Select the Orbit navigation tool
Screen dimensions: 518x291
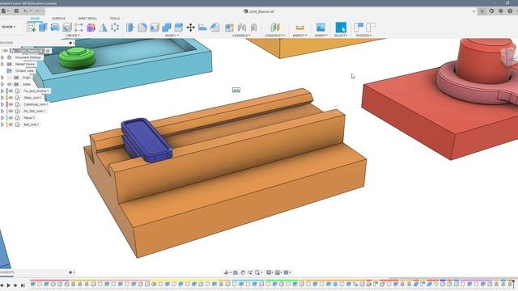(x=227, y=272)
